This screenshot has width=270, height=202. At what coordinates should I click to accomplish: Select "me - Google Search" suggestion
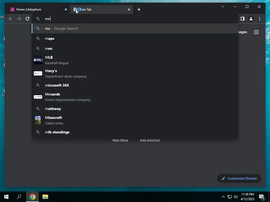[135, 28]
